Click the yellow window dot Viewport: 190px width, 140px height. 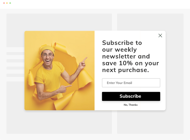click(x=7, y=3)
